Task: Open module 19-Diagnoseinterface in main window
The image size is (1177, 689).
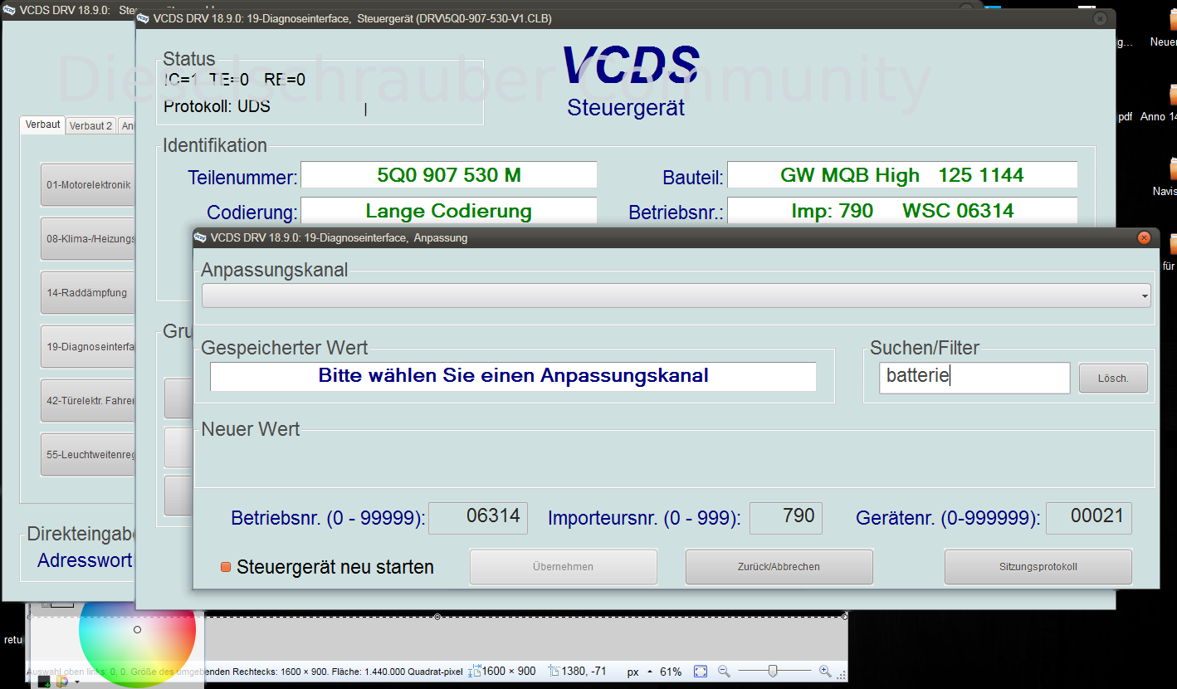Action: tap(87, 347)
